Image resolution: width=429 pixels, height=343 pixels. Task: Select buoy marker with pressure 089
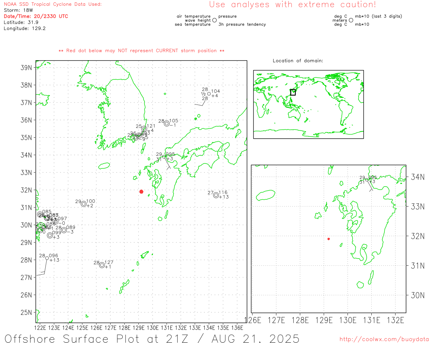[x=64, y=230]
